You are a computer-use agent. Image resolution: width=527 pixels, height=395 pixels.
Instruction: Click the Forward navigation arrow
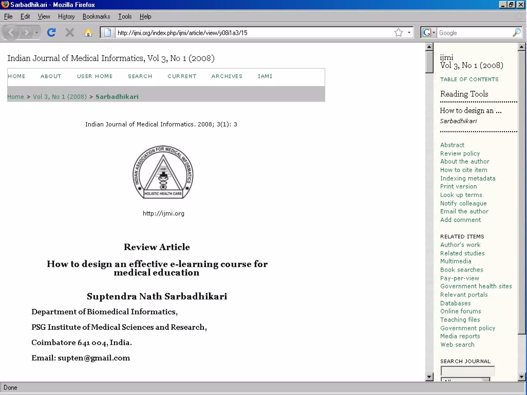coord(26,33)
